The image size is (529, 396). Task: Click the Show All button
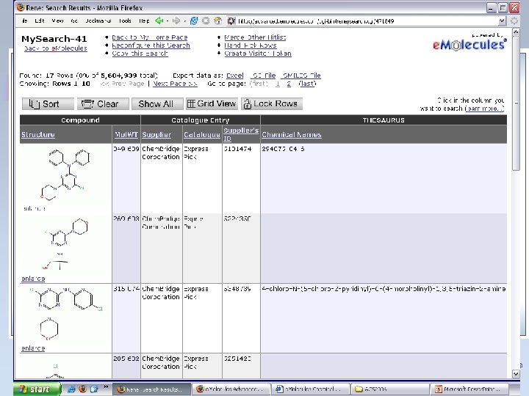157,103
